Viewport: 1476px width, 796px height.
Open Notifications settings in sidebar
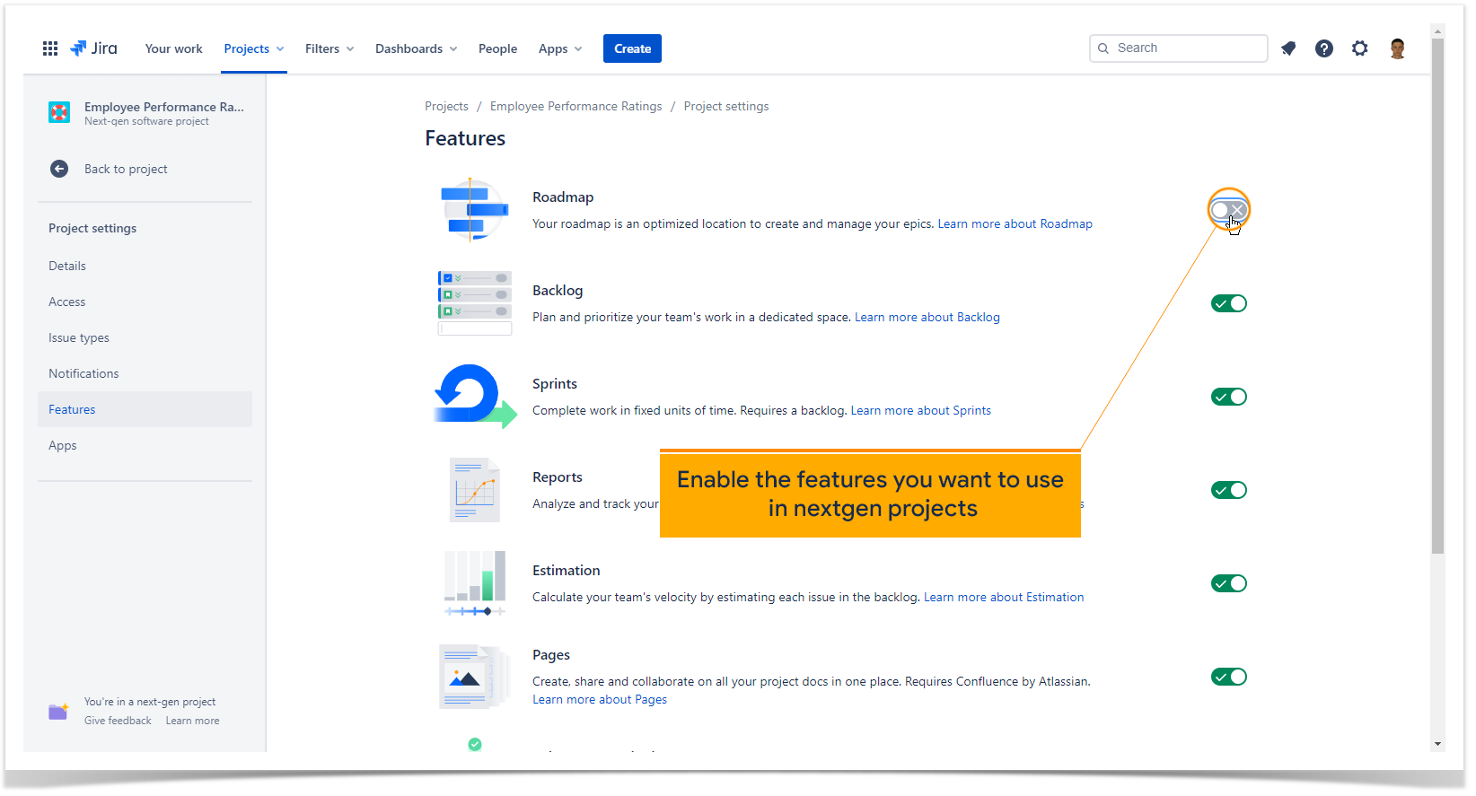[145, 373]
